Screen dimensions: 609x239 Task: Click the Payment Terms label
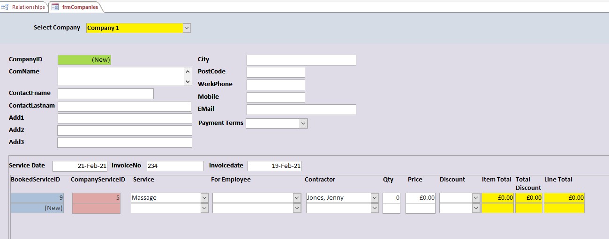click(221, 123)
